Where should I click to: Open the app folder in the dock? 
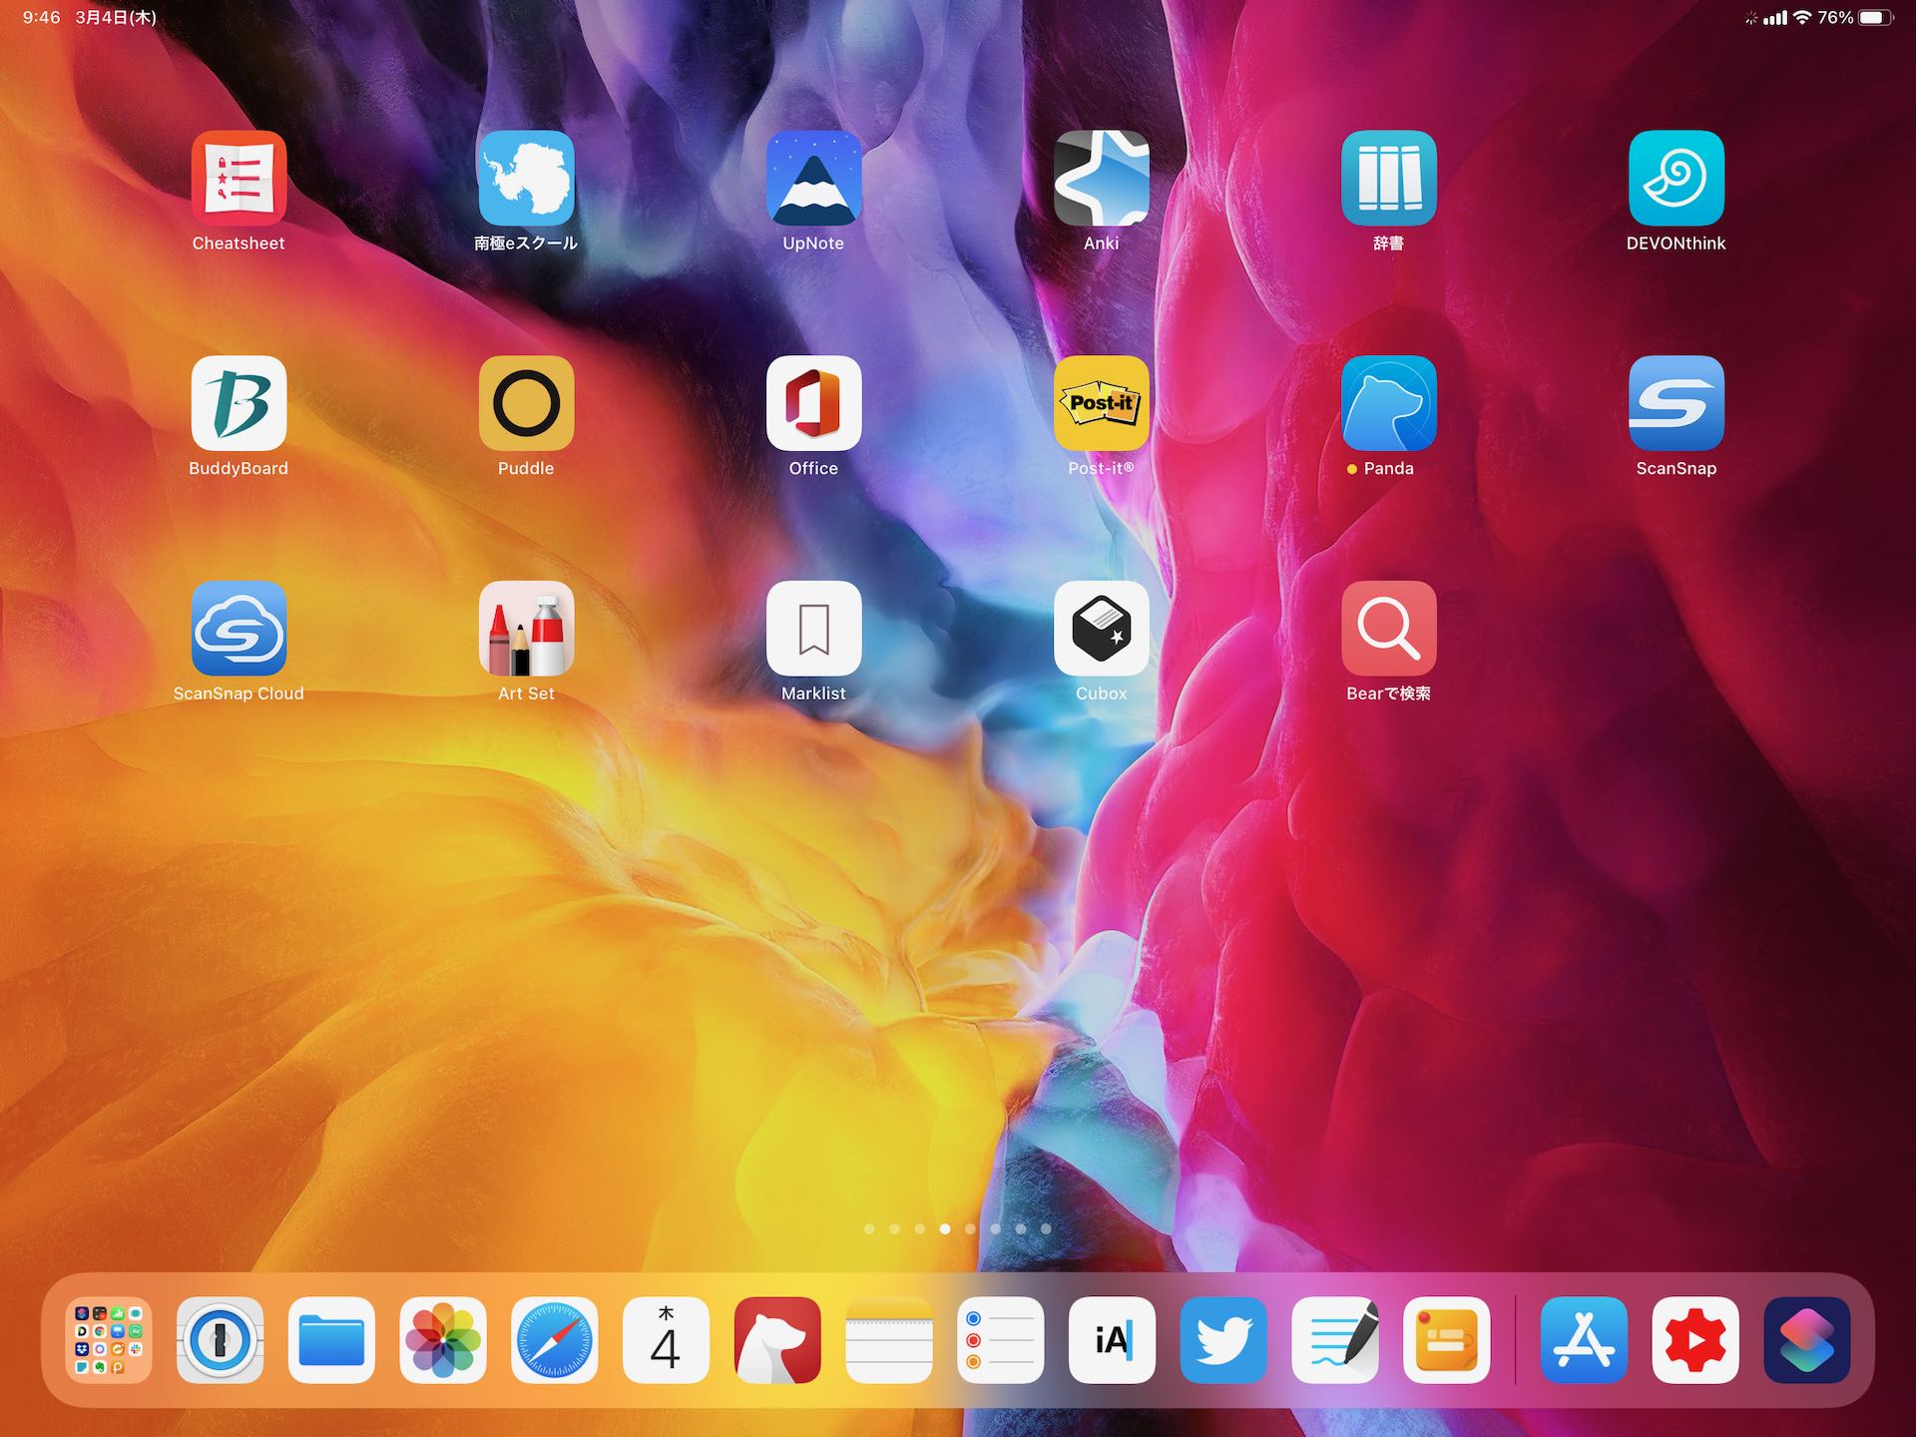(109, 1340)
